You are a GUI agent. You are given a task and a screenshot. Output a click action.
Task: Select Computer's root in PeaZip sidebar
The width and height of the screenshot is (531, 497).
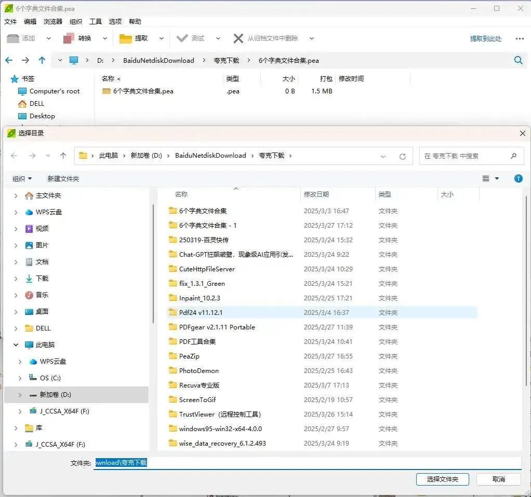pos(55,91)
